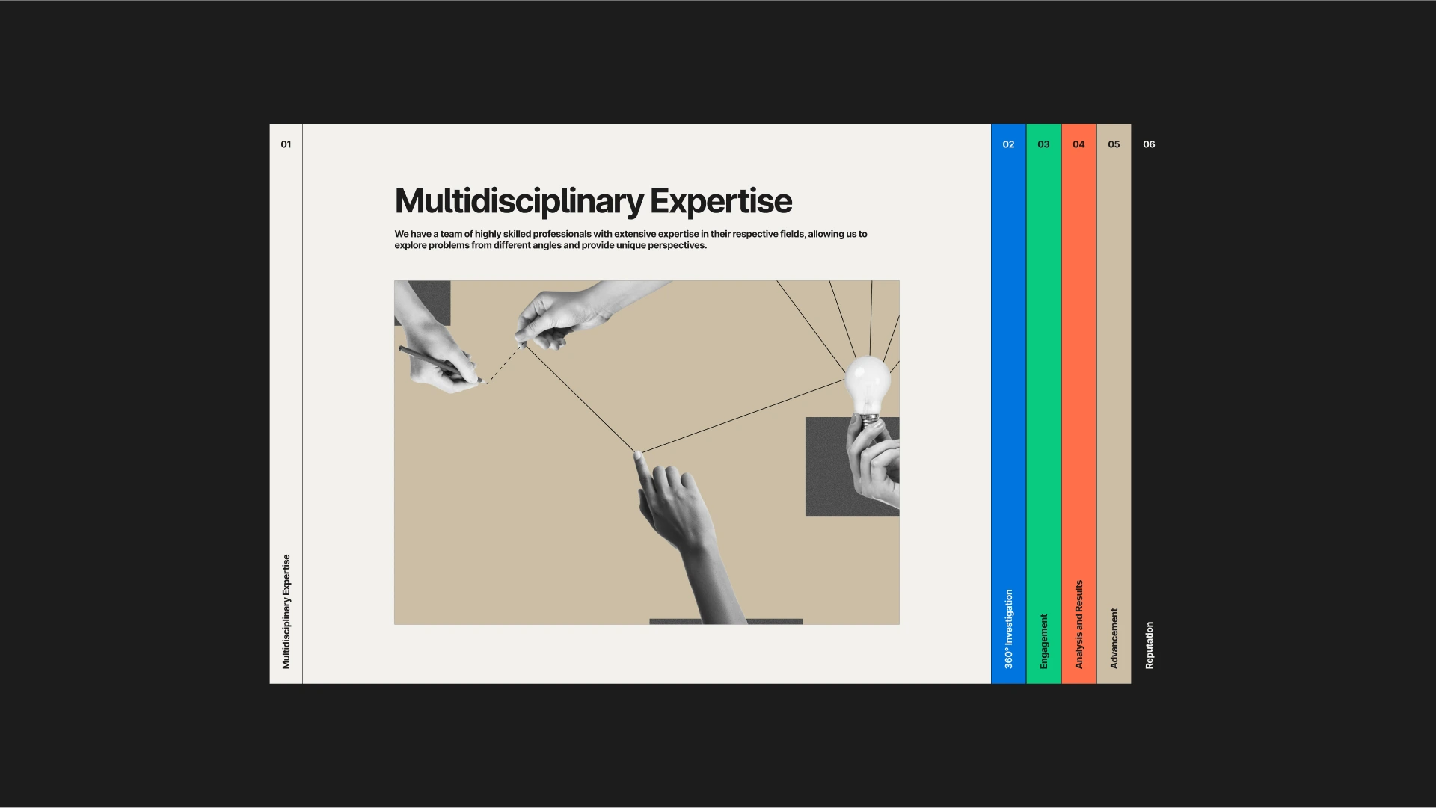Click the large "Multidisciplinary Expertise" heading
This screenshot has height=808, width=1436.
tap(593, 201)
